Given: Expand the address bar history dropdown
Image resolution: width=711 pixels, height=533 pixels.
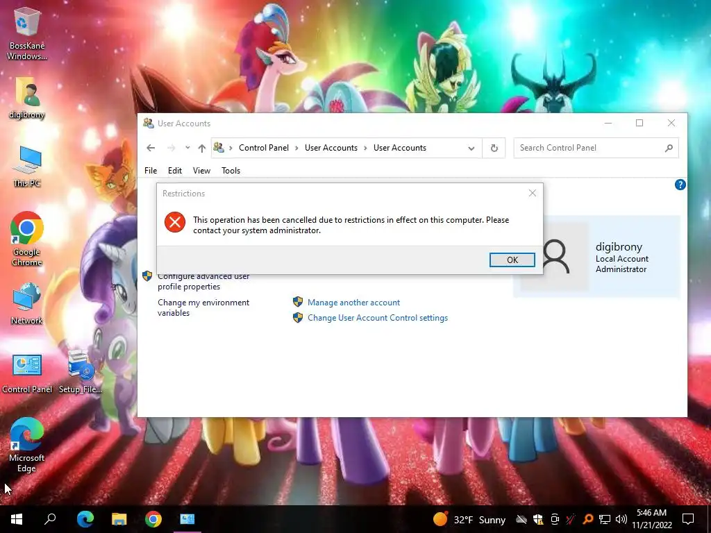Looking at the screenshot, I should [x=471, y=149].
